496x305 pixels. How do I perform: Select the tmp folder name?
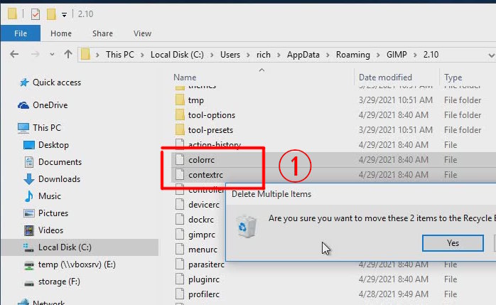196,100
